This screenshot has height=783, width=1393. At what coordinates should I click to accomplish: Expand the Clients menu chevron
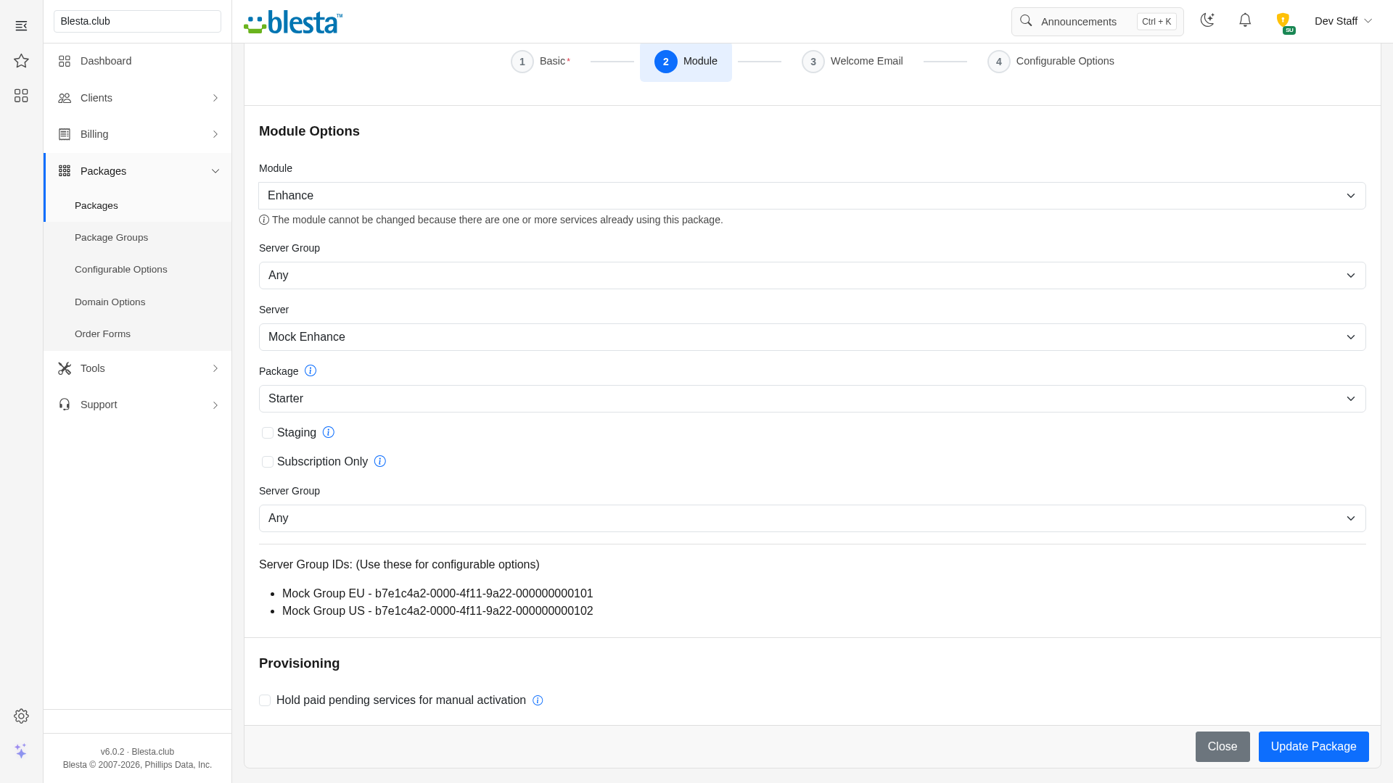(x=215, y=98)
